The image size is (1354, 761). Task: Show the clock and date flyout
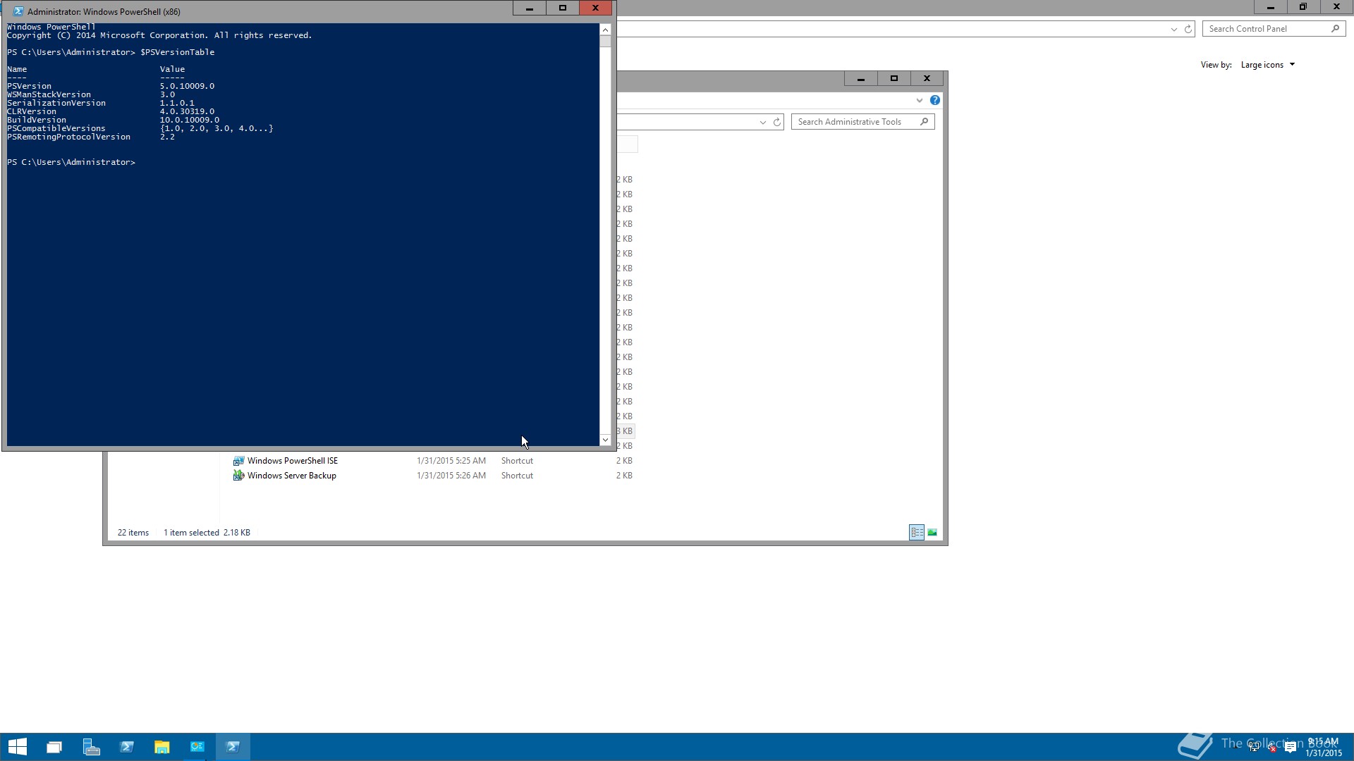(x=1324, y=747)
